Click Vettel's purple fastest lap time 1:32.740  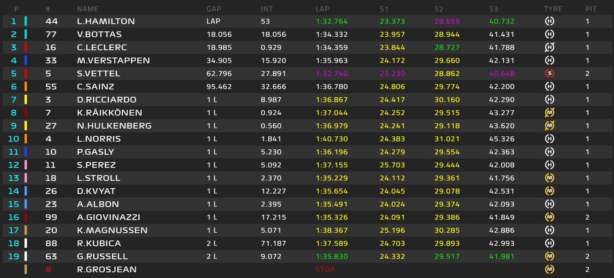(x=332, y=73)
